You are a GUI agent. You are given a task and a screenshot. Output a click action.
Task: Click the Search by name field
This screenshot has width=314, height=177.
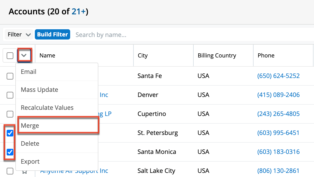pos(154,35)
